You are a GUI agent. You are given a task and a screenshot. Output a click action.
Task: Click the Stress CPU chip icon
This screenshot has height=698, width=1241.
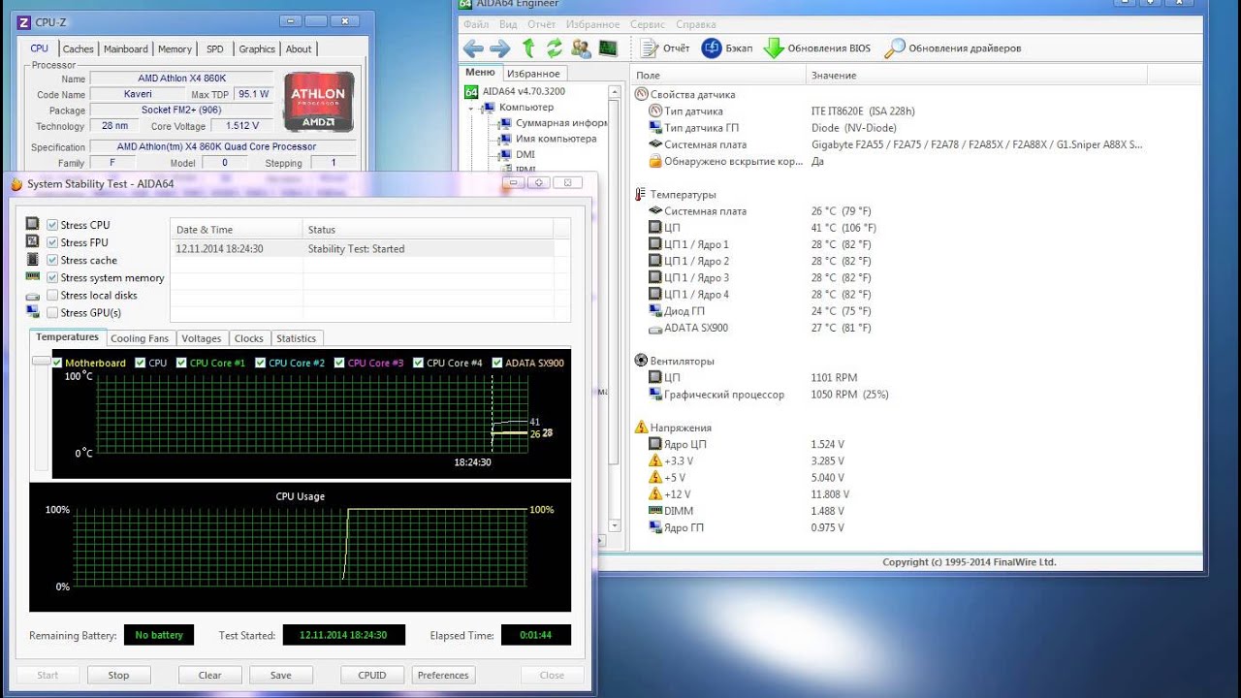tap(33, 224)
